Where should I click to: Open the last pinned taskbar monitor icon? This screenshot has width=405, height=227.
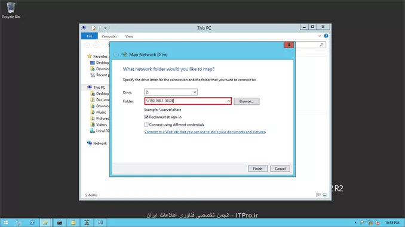[100, 223]
